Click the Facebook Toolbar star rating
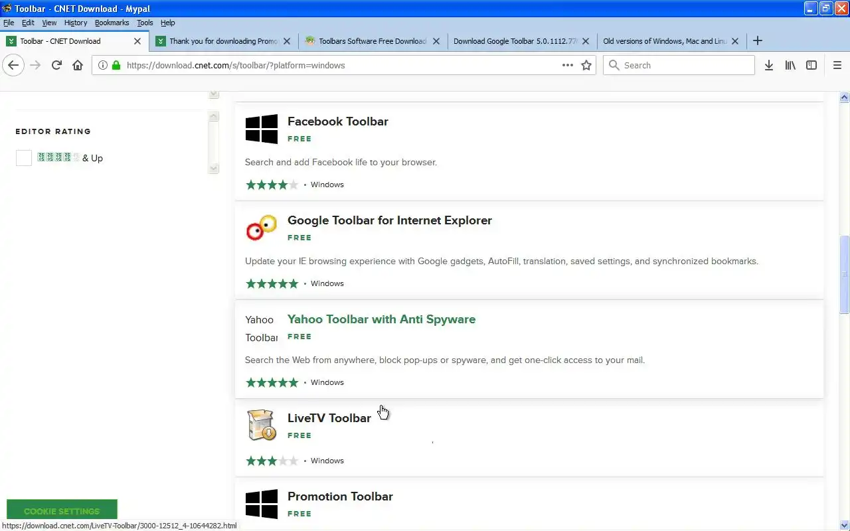The height and width of the screenshot is (531, 850). (x=272, y=185)
